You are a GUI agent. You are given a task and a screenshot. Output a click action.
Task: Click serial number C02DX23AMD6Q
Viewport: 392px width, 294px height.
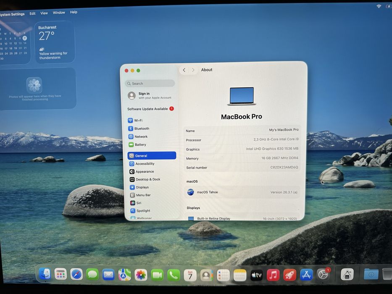click(284, 167)
